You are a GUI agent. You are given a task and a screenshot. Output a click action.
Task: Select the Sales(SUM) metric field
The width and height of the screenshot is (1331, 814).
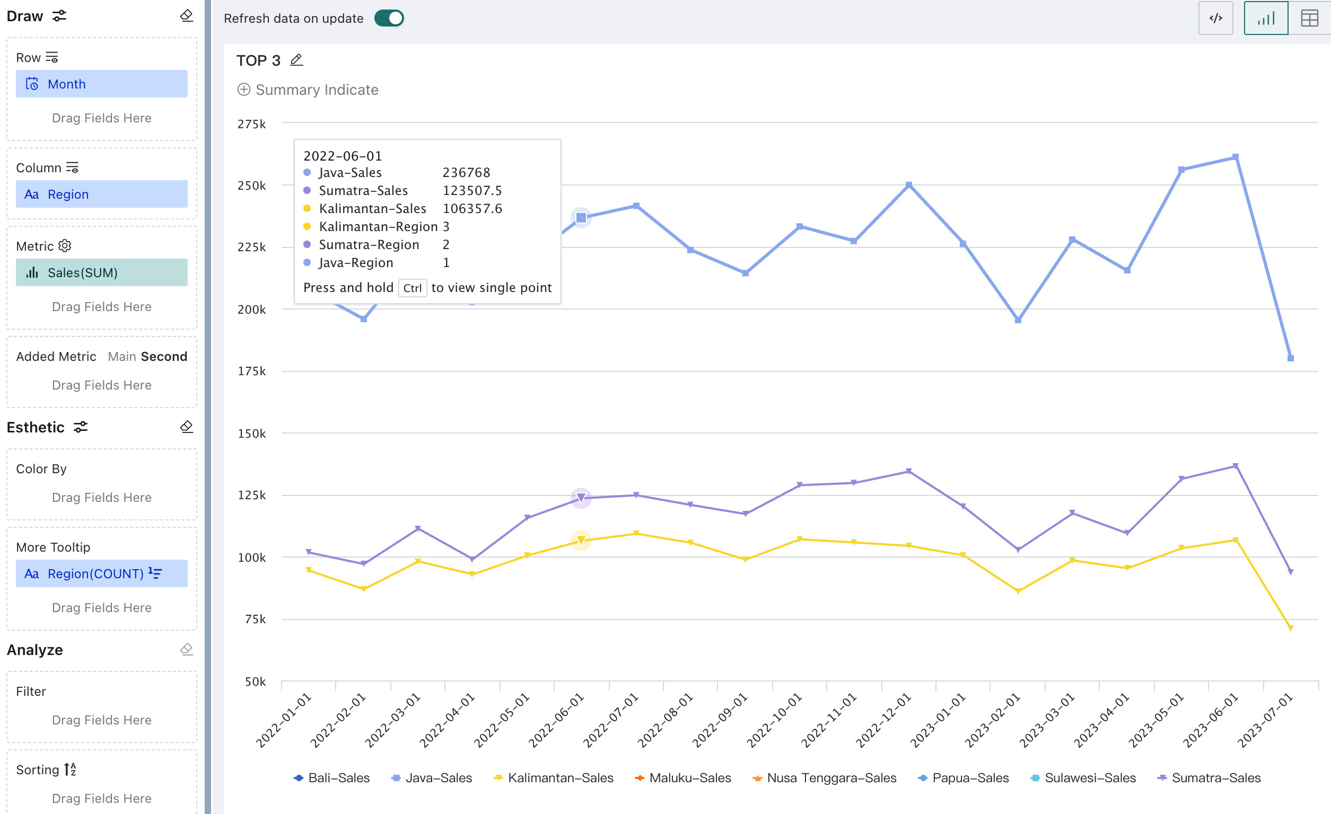(x=102, y=272)
